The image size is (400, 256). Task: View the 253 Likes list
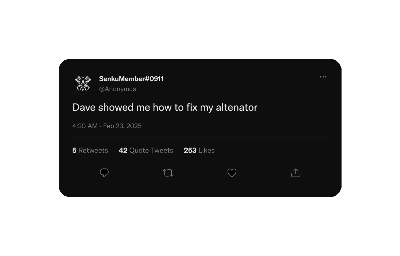click(x=199, y=150)
